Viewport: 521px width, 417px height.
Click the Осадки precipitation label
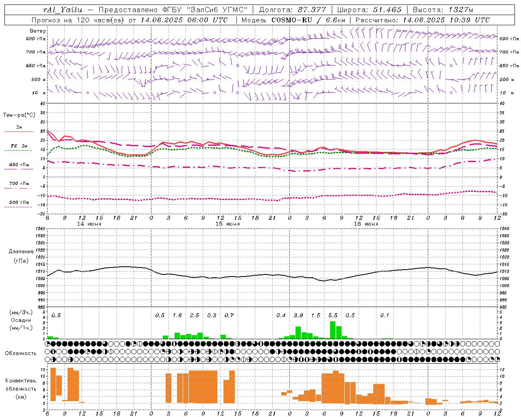point(21,320)
